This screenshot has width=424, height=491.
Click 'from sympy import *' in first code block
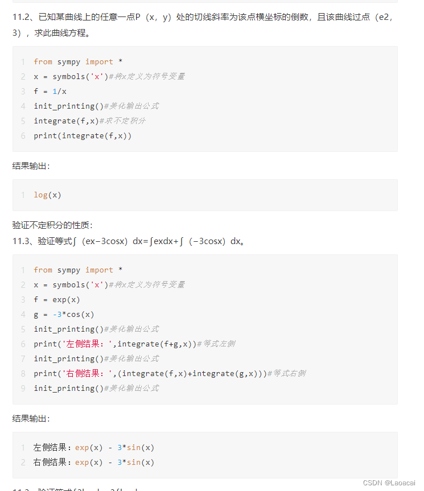click(x=78, y=61)
